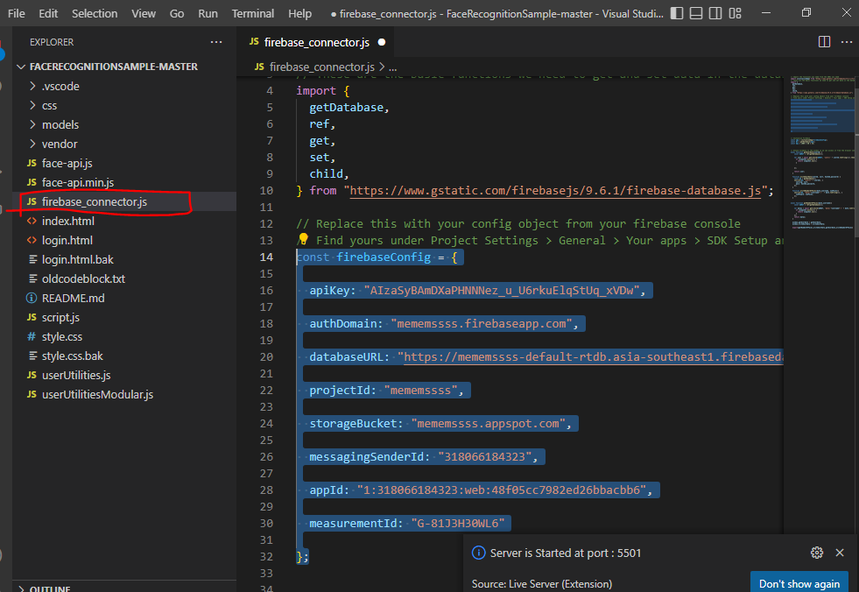Click line number 20 in gutter

point(266,356)
